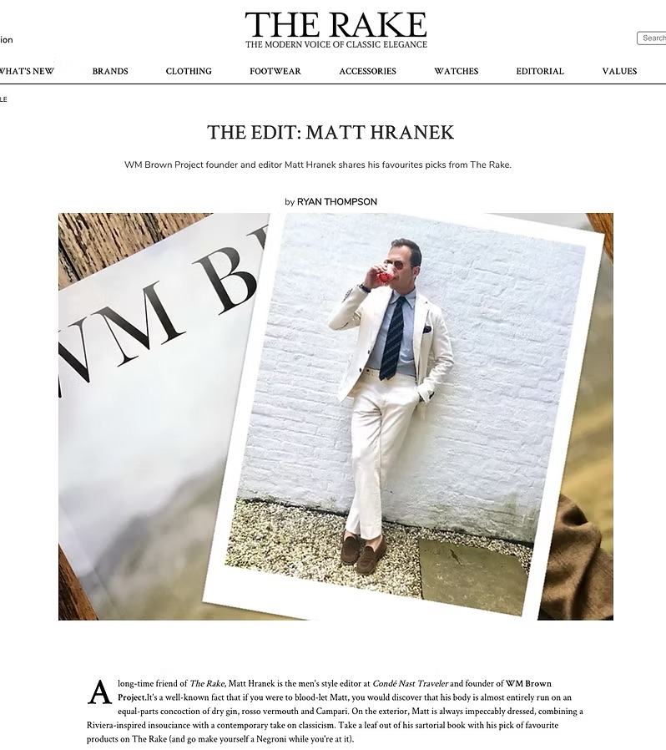This screenshot has height=750, width=666.
Task: Click the drop cap letter A
Action: coord(99,692)
